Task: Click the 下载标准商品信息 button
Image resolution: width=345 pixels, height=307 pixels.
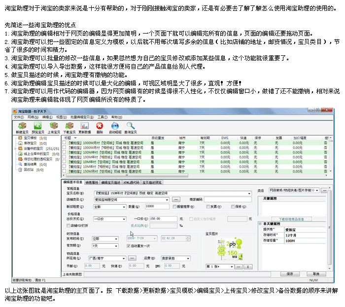Action: [292, 219]
